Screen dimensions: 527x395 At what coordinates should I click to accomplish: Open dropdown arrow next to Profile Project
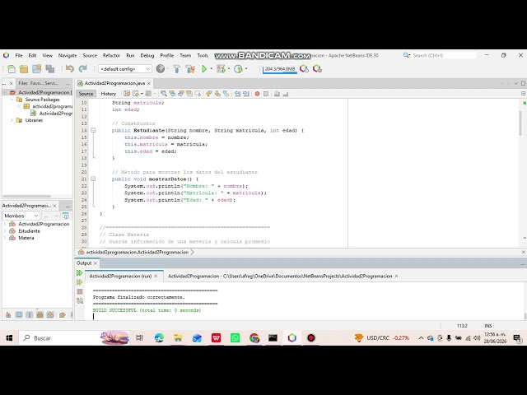[246, 69]
